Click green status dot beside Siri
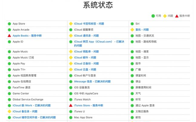 click(x=132, y=24)
